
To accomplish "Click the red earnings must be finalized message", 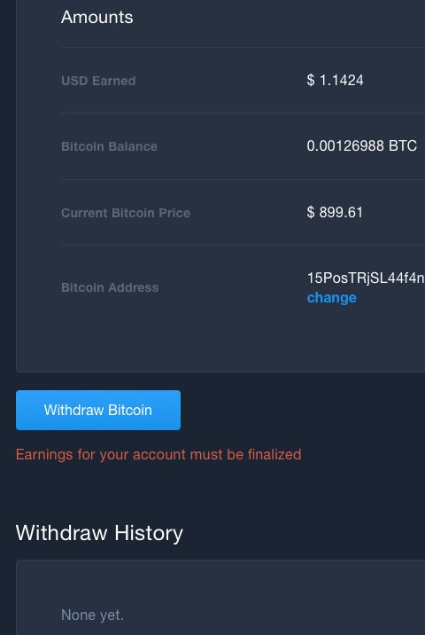I will click(158, 454).
